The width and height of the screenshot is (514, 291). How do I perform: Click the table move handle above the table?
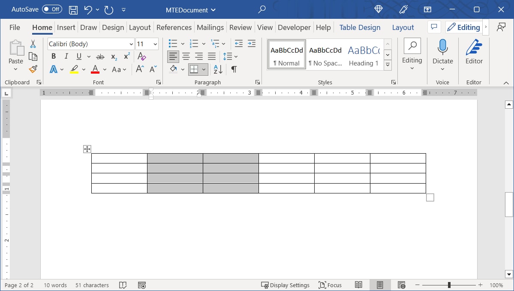[87, 149]
